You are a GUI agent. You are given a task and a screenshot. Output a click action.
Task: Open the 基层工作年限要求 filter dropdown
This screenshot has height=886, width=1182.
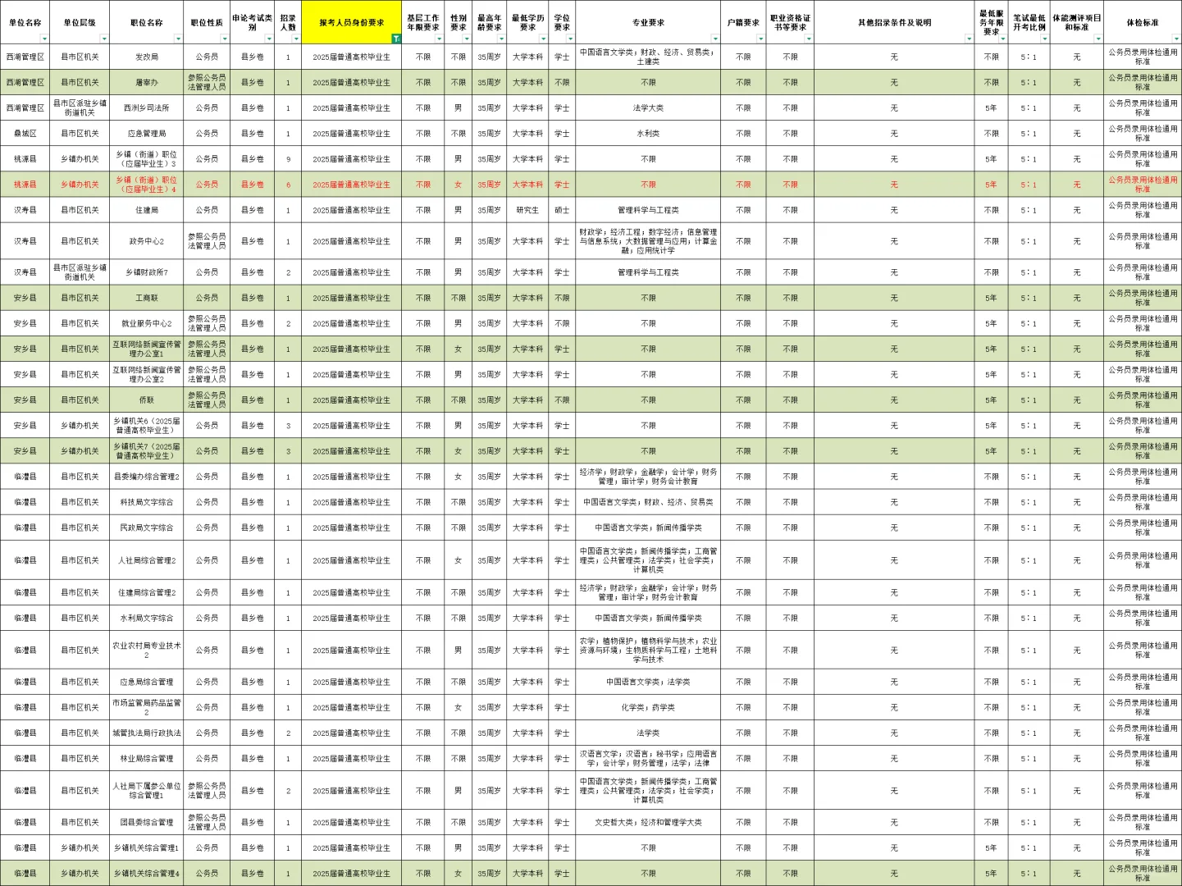pyautogui.click(x=439, y=39)
